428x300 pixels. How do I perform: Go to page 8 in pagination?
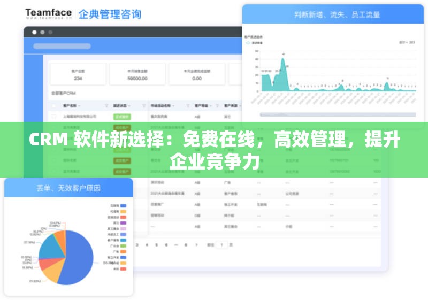[x=186, y=245]
